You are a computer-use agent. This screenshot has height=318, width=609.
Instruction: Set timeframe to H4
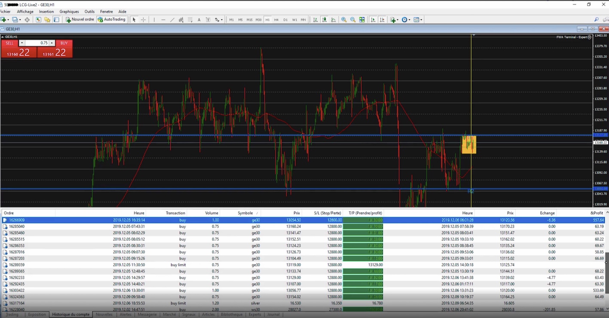[276, 20]
